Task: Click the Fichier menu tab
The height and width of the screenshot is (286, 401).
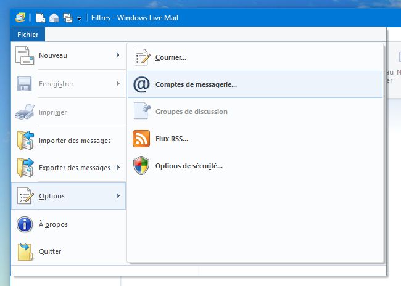Action: [x=28, y=35]
